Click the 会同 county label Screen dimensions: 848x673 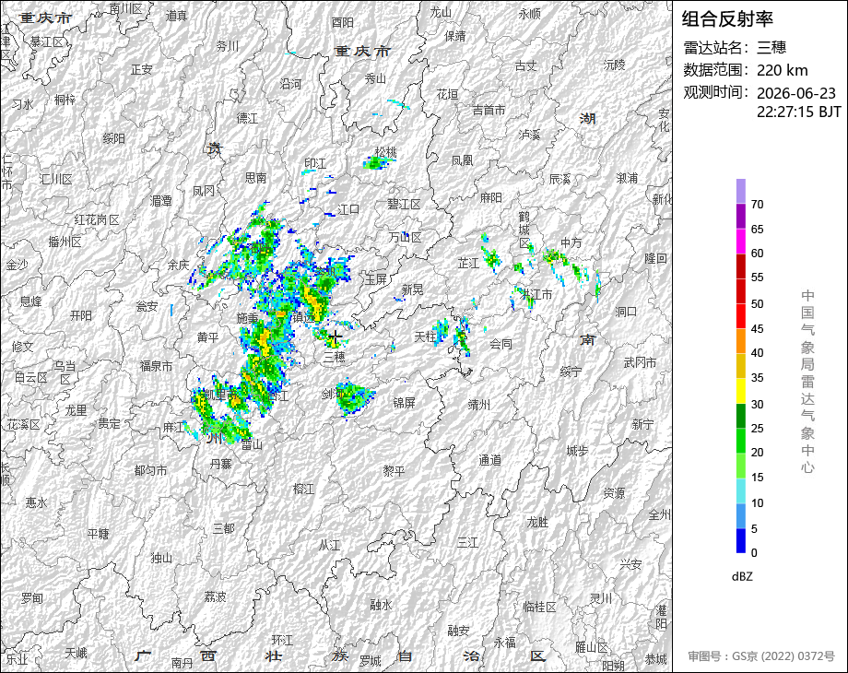point(501,344)
